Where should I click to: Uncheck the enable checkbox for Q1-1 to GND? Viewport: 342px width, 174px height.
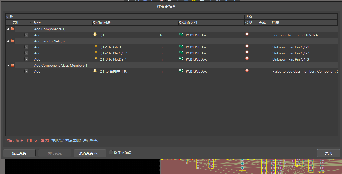point(26,47)
